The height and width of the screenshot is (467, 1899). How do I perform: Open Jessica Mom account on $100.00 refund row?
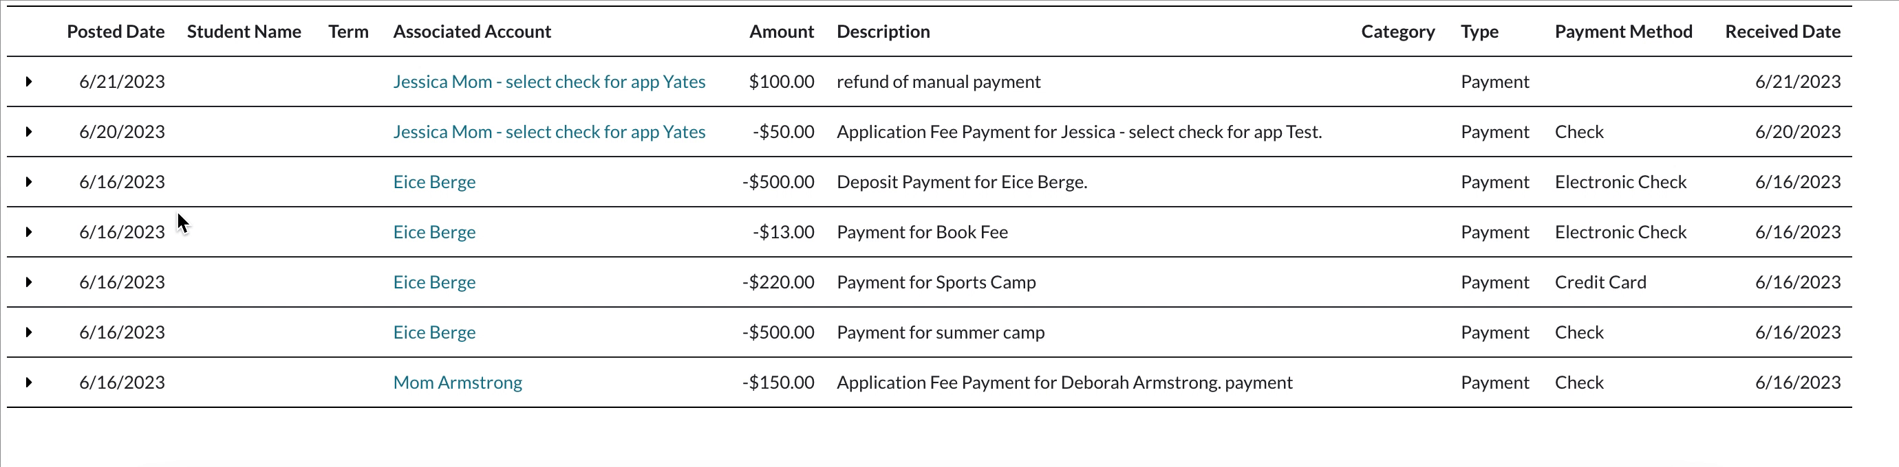(x=548, y=82)
